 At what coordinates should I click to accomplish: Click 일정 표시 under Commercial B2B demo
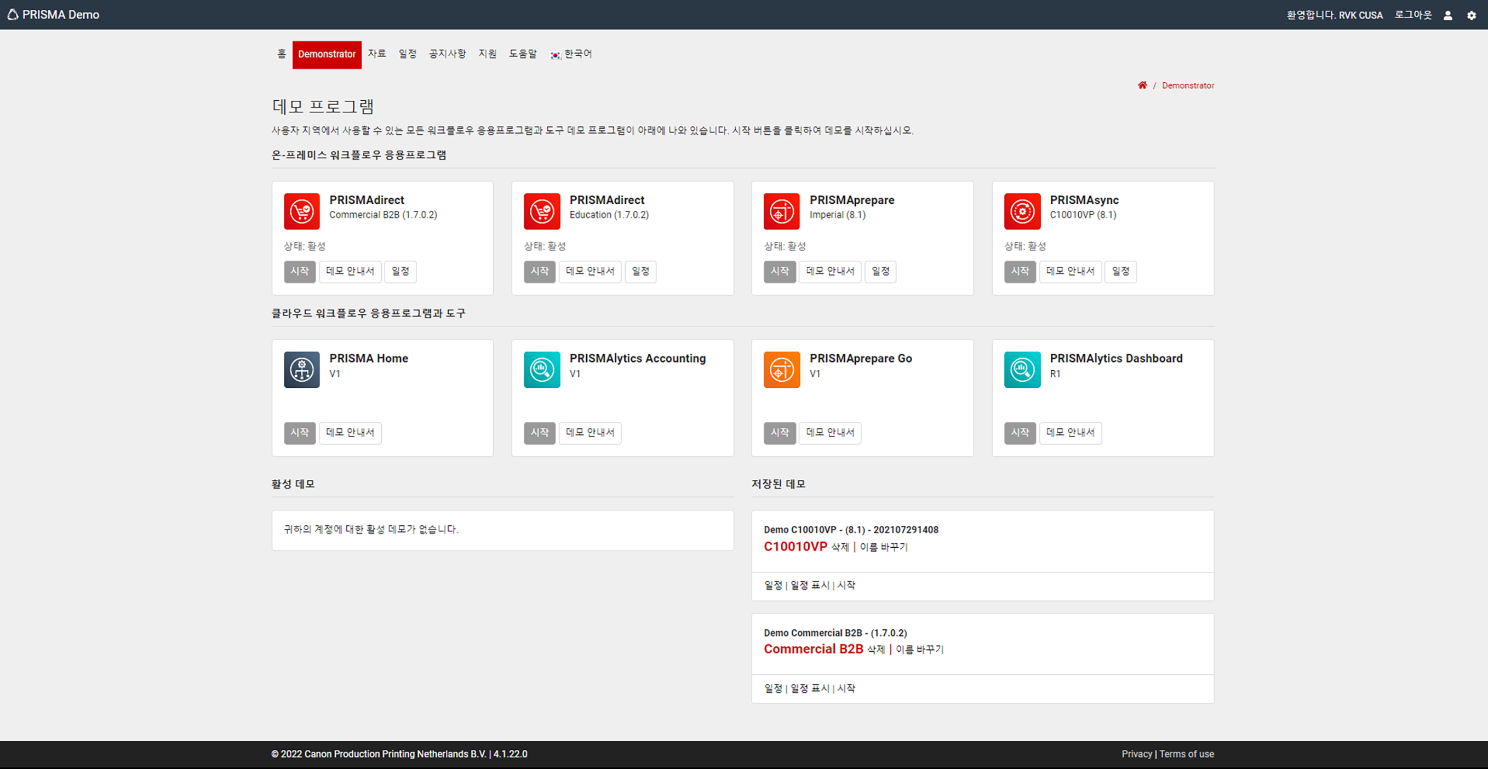tap(810, 688)
